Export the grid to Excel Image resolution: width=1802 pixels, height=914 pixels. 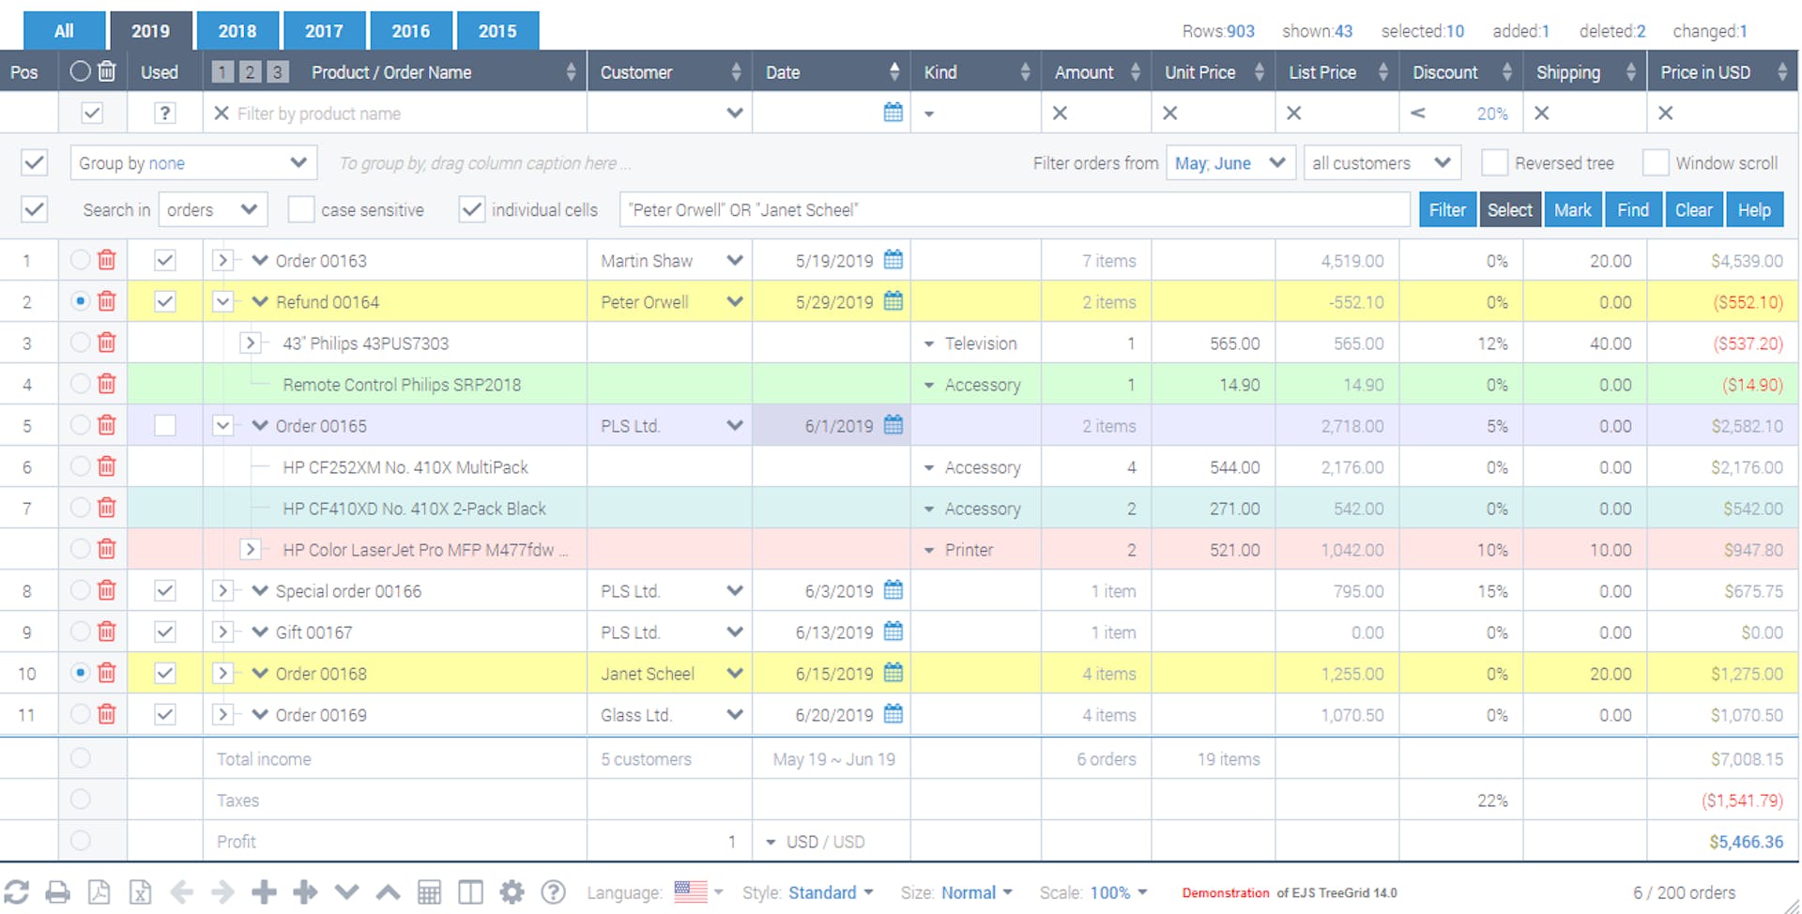140,891
